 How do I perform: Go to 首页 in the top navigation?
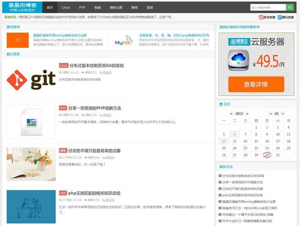[50, 8]
